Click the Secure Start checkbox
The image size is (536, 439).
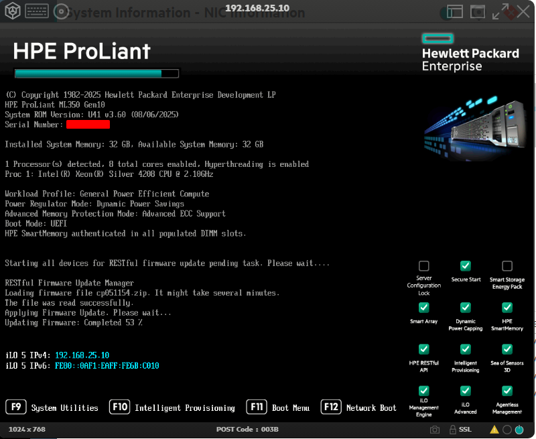(466, 265)
